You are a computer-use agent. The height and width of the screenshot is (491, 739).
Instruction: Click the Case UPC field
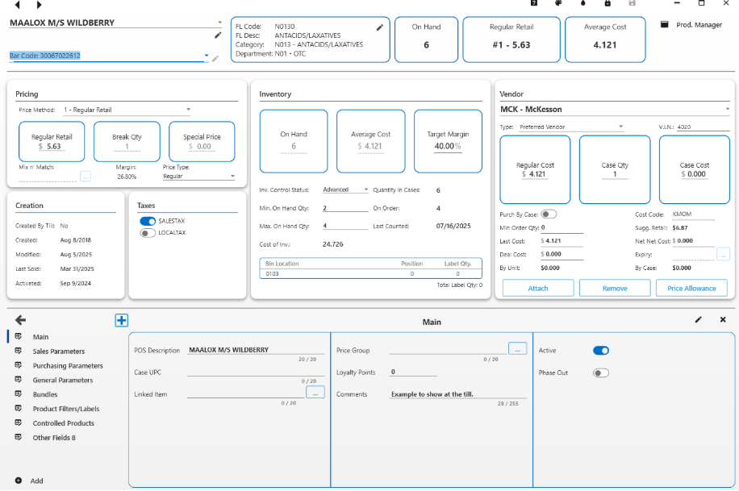pyautogui.click(x=256, y=372)
